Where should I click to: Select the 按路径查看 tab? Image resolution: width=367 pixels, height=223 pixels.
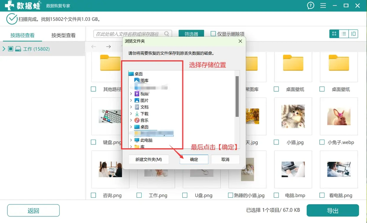click(22, 34)
